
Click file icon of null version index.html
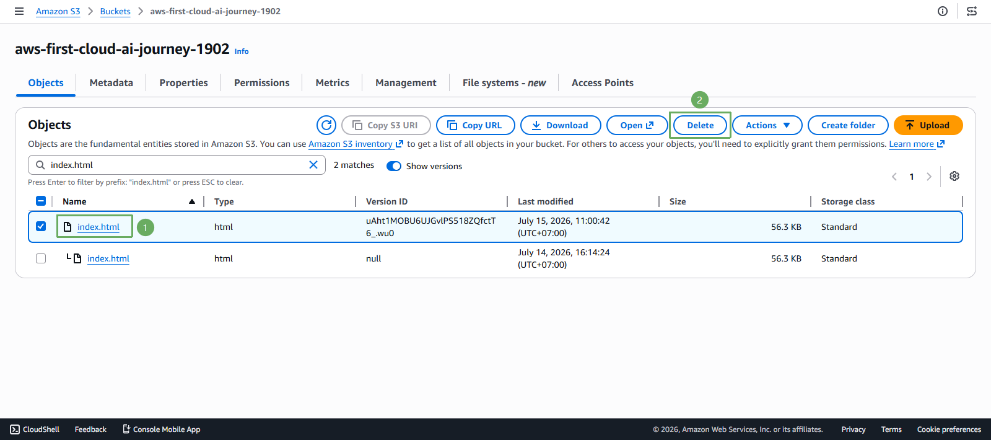click(x=77, y=258)
